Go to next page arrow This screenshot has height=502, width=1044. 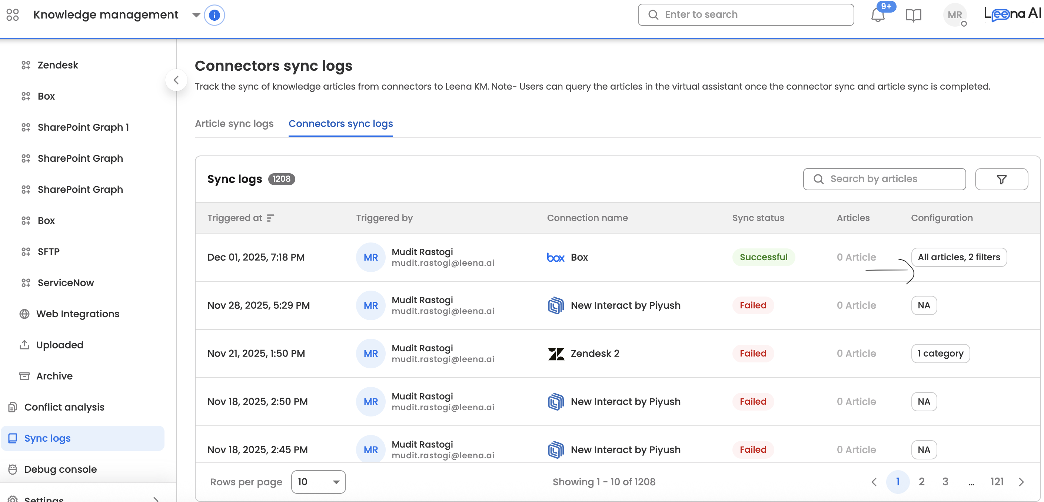tap(1021, 482)
